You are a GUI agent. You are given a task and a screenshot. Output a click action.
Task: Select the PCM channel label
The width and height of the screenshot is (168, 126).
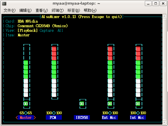pyautogui.click(x=54, y=117)
